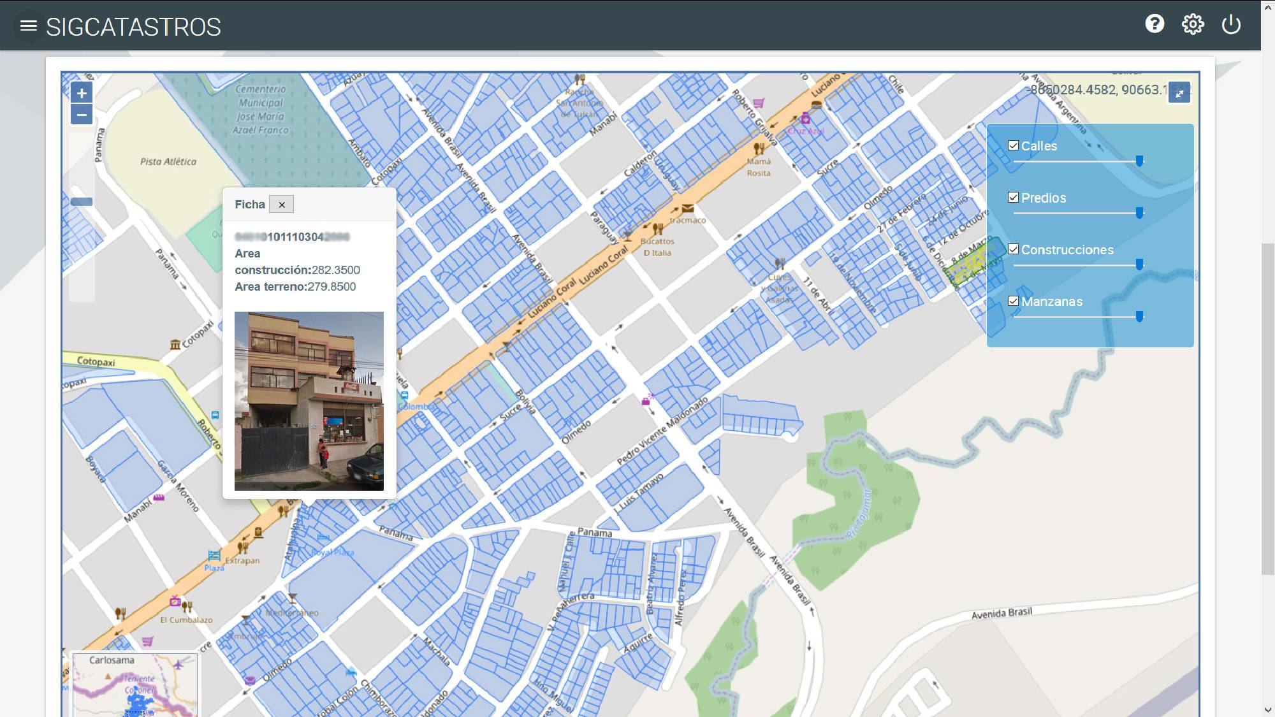The image size is (1275, 717).
Task: Open the building photo in Ficha popup
Action: tap(309, 401)
